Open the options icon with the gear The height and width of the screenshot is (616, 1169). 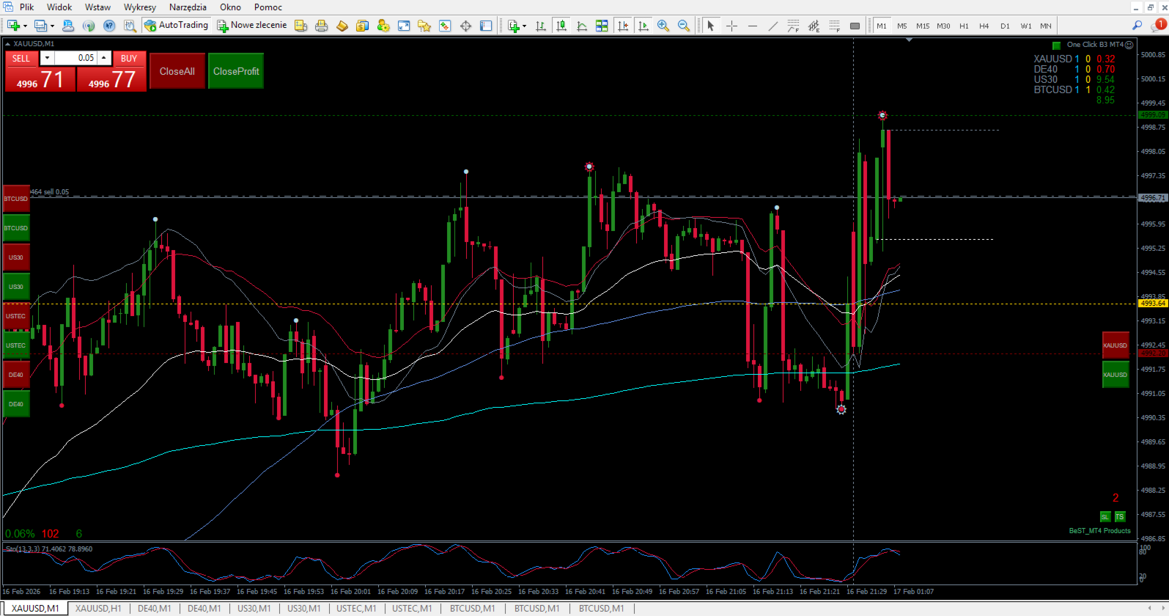(383, 26)
